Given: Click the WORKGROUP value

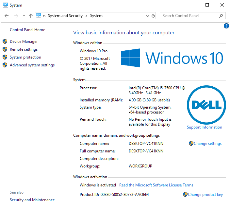Looking at the screenshot, I should [140, 166].
